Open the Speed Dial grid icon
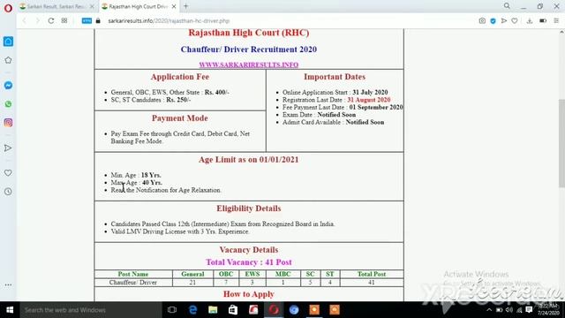 [64, 21]
